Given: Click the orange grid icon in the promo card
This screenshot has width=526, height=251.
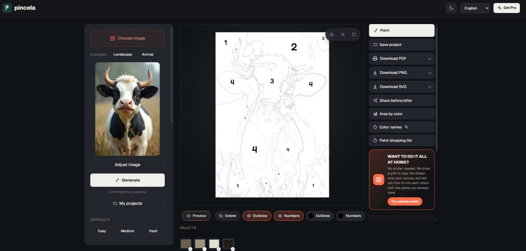Looking at the screenshot, I should pyautogui.click(x=379, y=180).
